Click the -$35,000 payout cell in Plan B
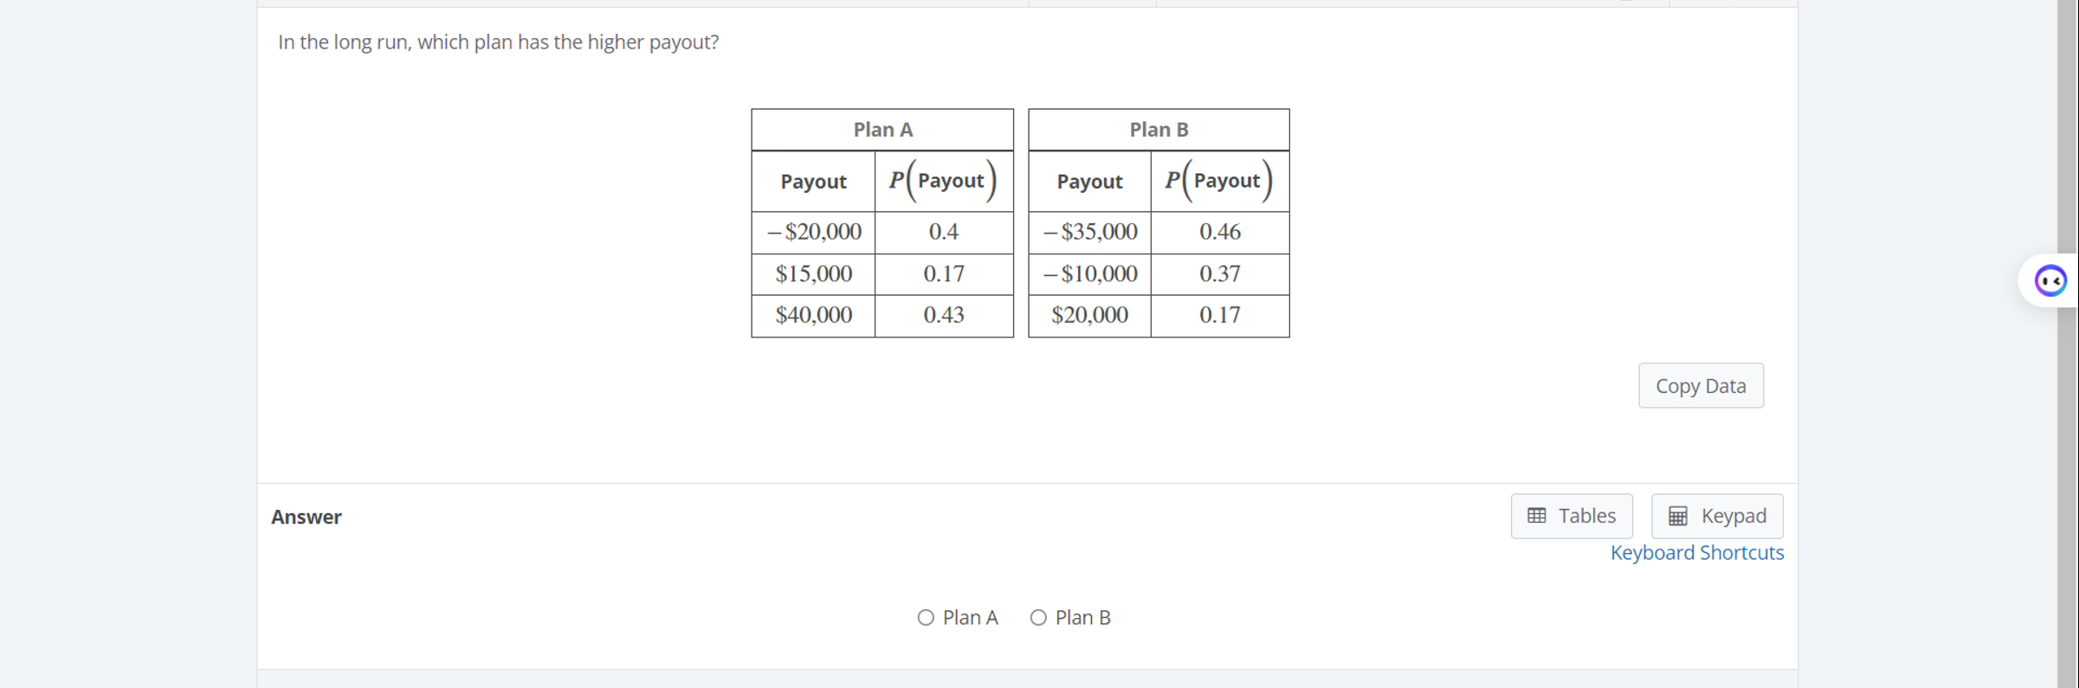The image size is (2079, 688). click(x=1088, y=231)
